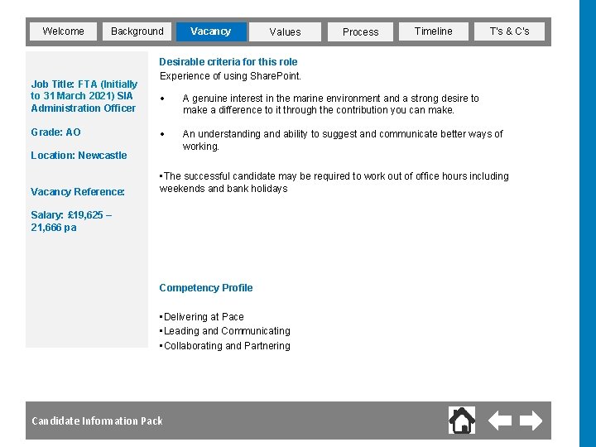Click the Vacancy Reference label
The width and height of the screenshot is (596, 447).
click(78, 192)
